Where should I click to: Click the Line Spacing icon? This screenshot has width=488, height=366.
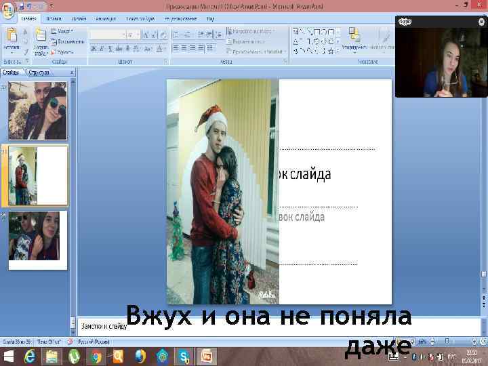pos(219,35)
